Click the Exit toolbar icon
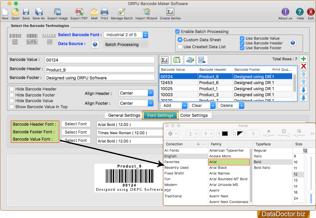Viewport: 316px width, 218px height. click(311, 12)
